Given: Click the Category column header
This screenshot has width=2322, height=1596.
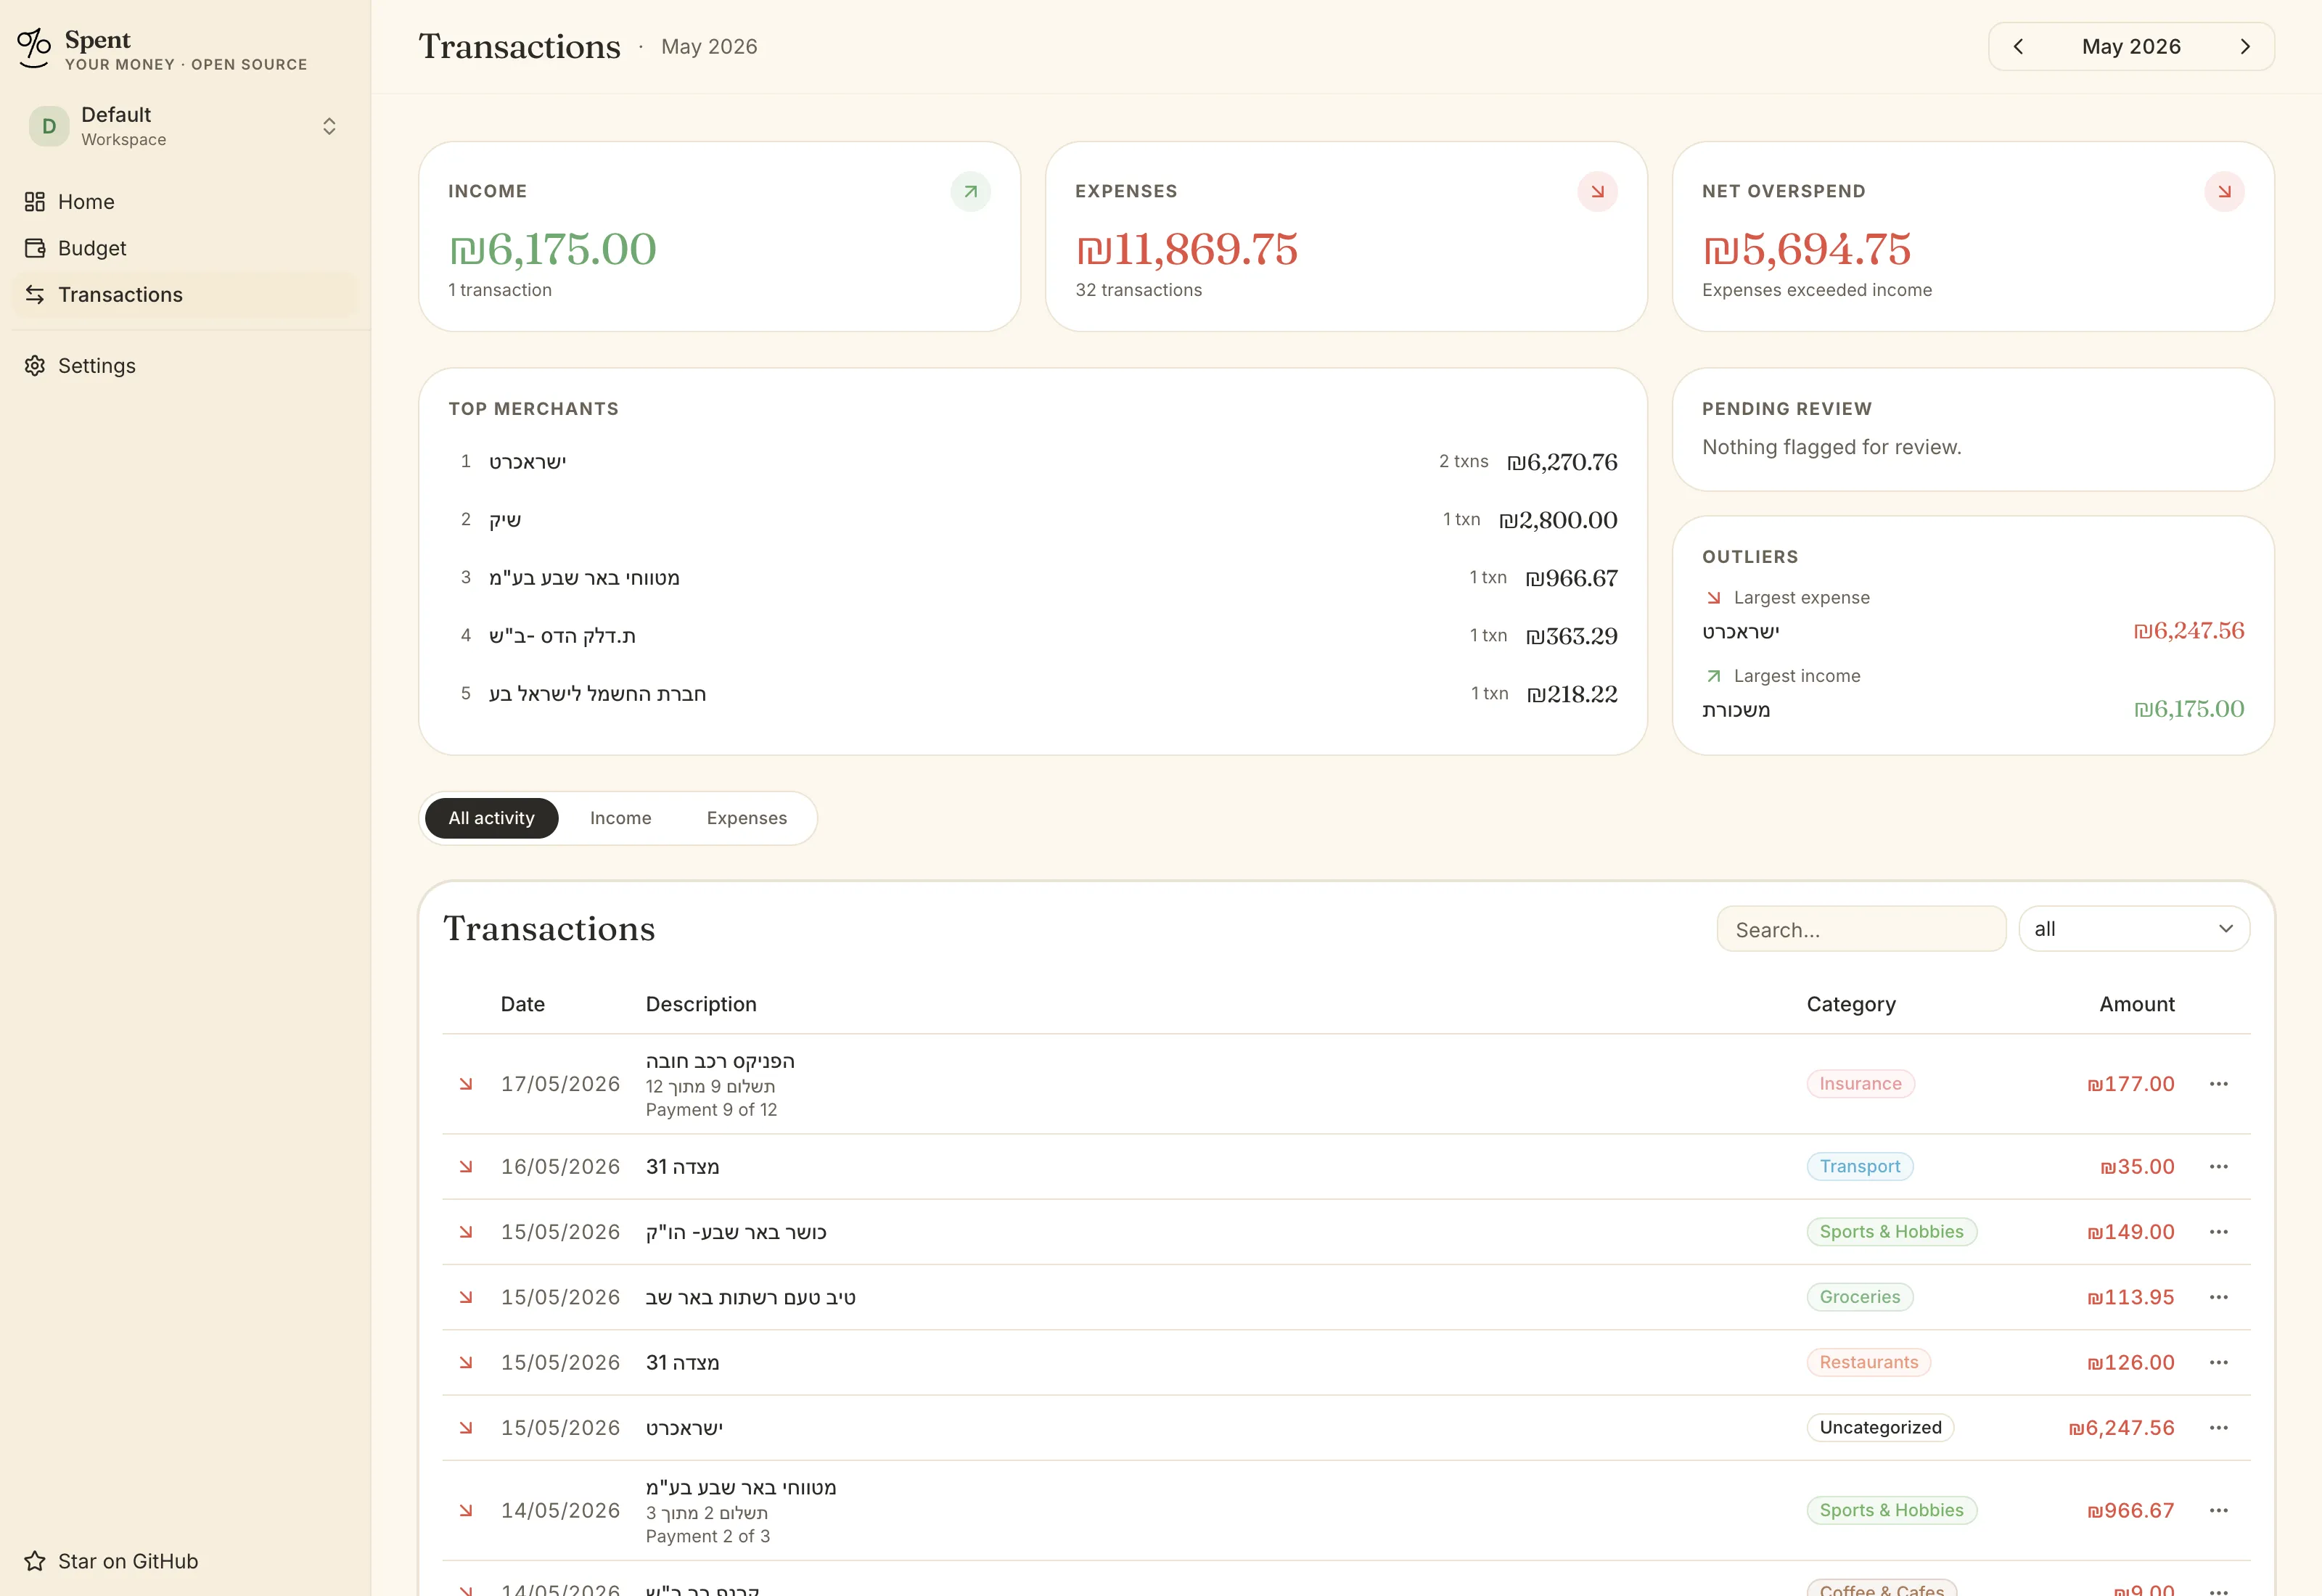Looking at the screenshot, I should pos(1851,1004).
